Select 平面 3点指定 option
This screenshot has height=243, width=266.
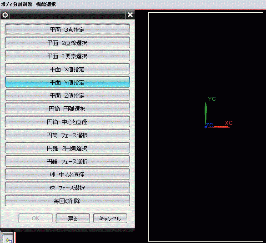click(67, 30)
